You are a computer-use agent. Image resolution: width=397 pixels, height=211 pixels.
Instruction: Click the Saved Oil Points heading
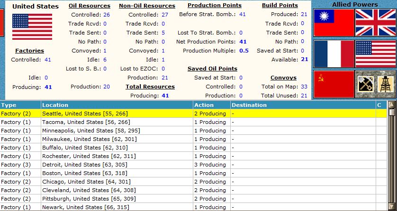point(212,69)
